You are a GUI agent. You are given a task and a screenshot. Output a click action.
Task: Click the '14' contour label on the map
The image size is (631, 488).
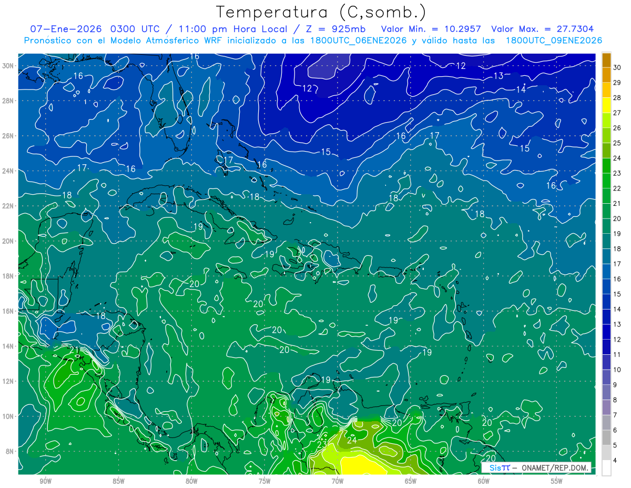click(521, 89)
